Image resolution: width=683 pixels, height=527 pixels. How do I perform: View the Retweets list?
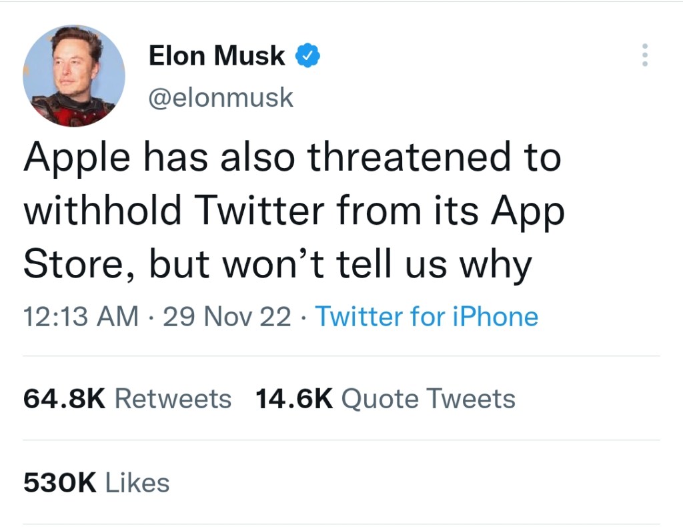pyautogui.click(x=173, y=399)
